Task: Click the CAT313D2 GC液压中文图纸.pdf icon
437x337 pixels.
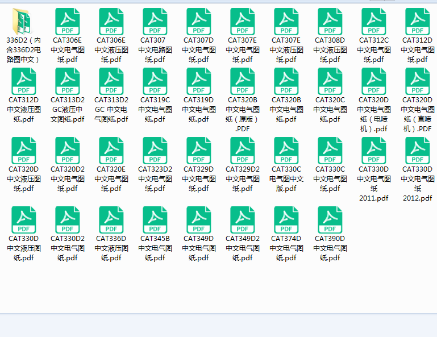Action: 68,81
